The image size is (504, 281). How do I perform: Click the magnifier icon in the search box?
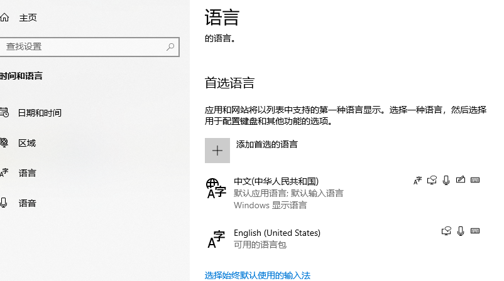tap(170, 46)
